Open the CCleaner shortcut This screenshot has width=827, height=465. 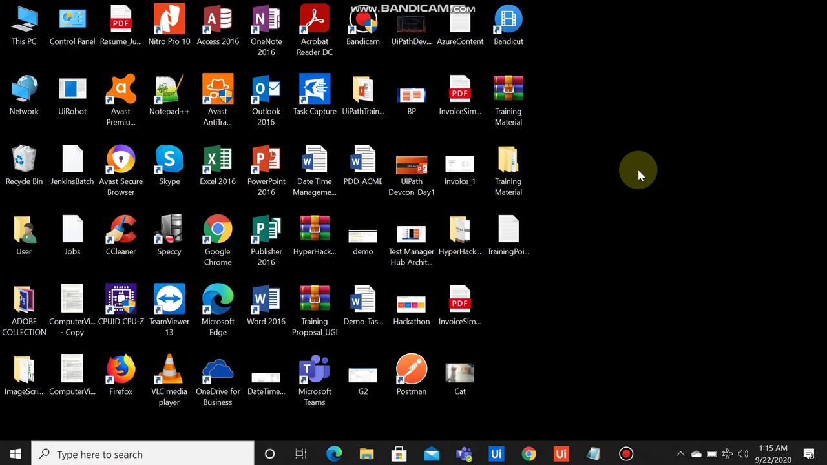(121, 236)
